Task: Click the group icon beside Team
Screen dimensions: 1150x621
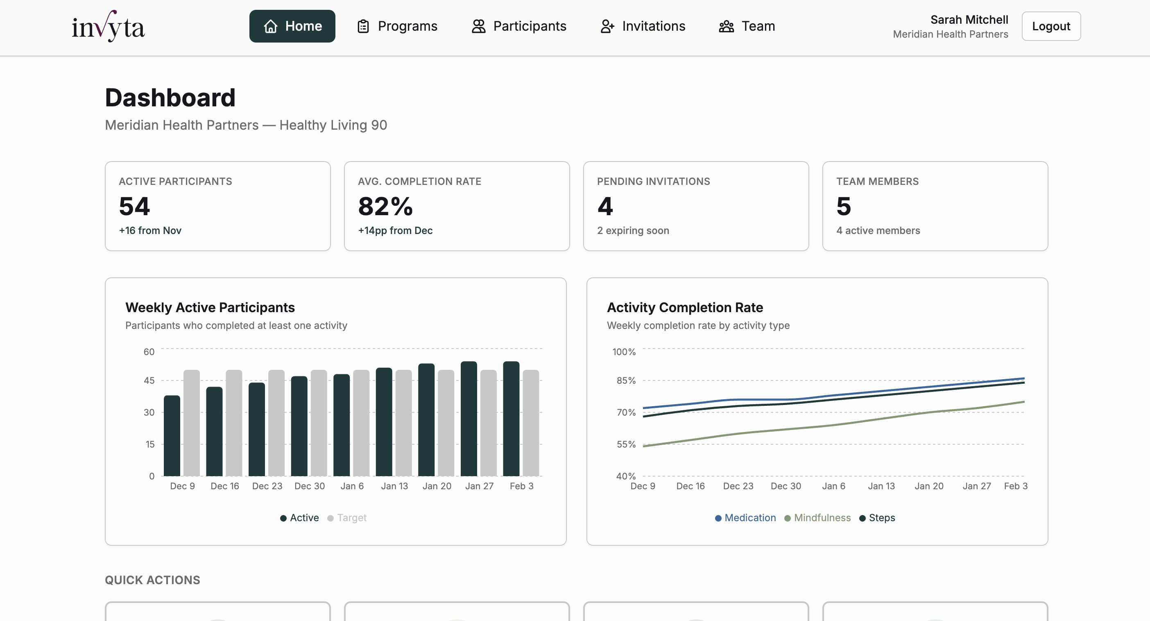Action: (x=727, y=26)
